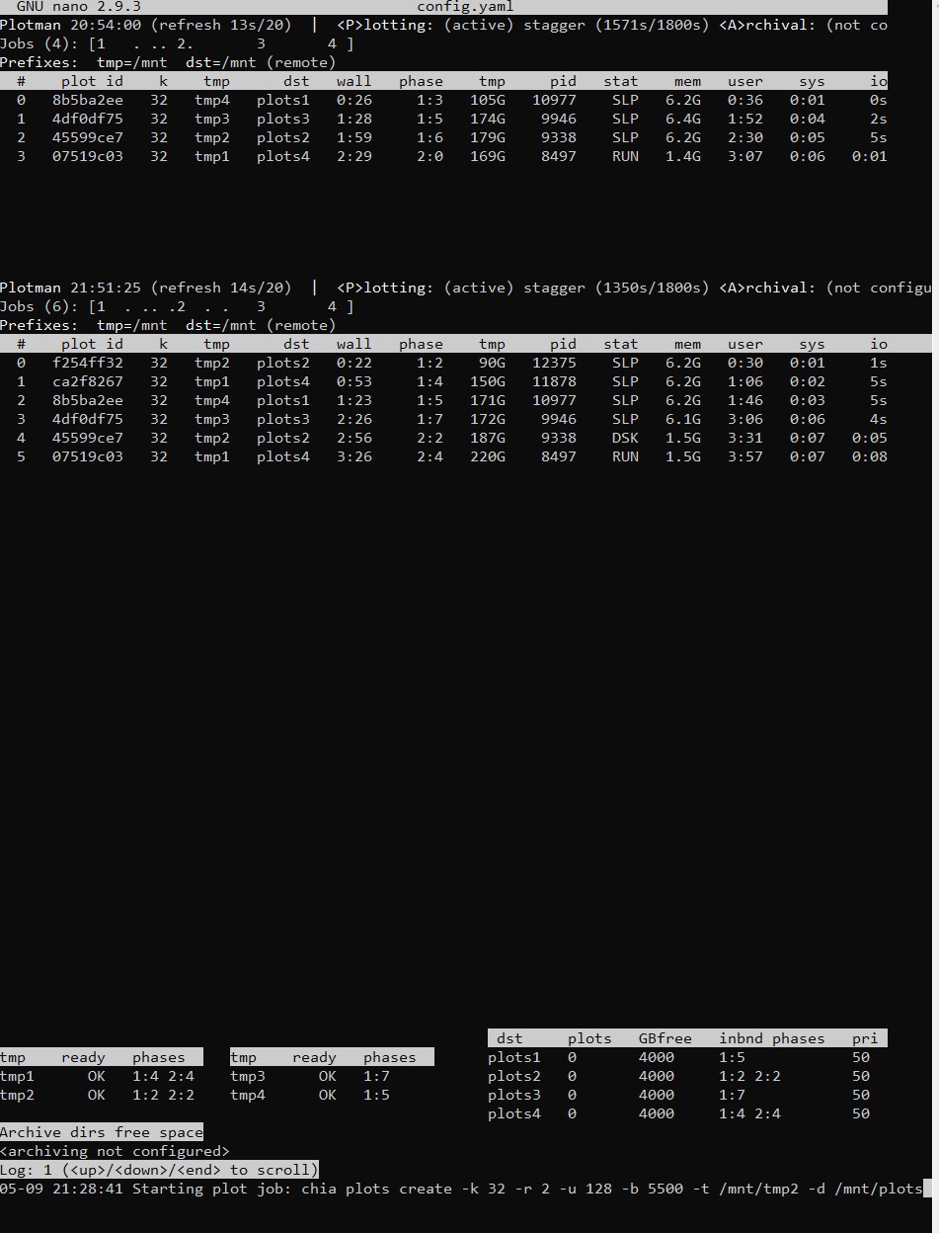
Task: Click pid value 12375
Action: coord(554,363)
